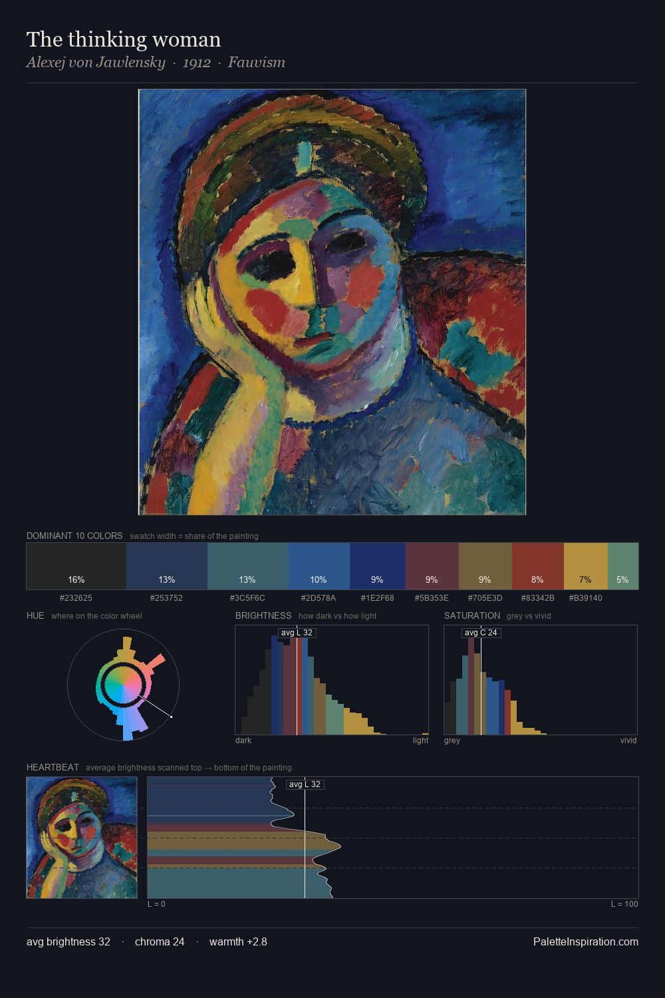This screenshot has height=998, width=665.
Task: Choose the brick red 8% swatch
Action: click(x=538, y=566)
